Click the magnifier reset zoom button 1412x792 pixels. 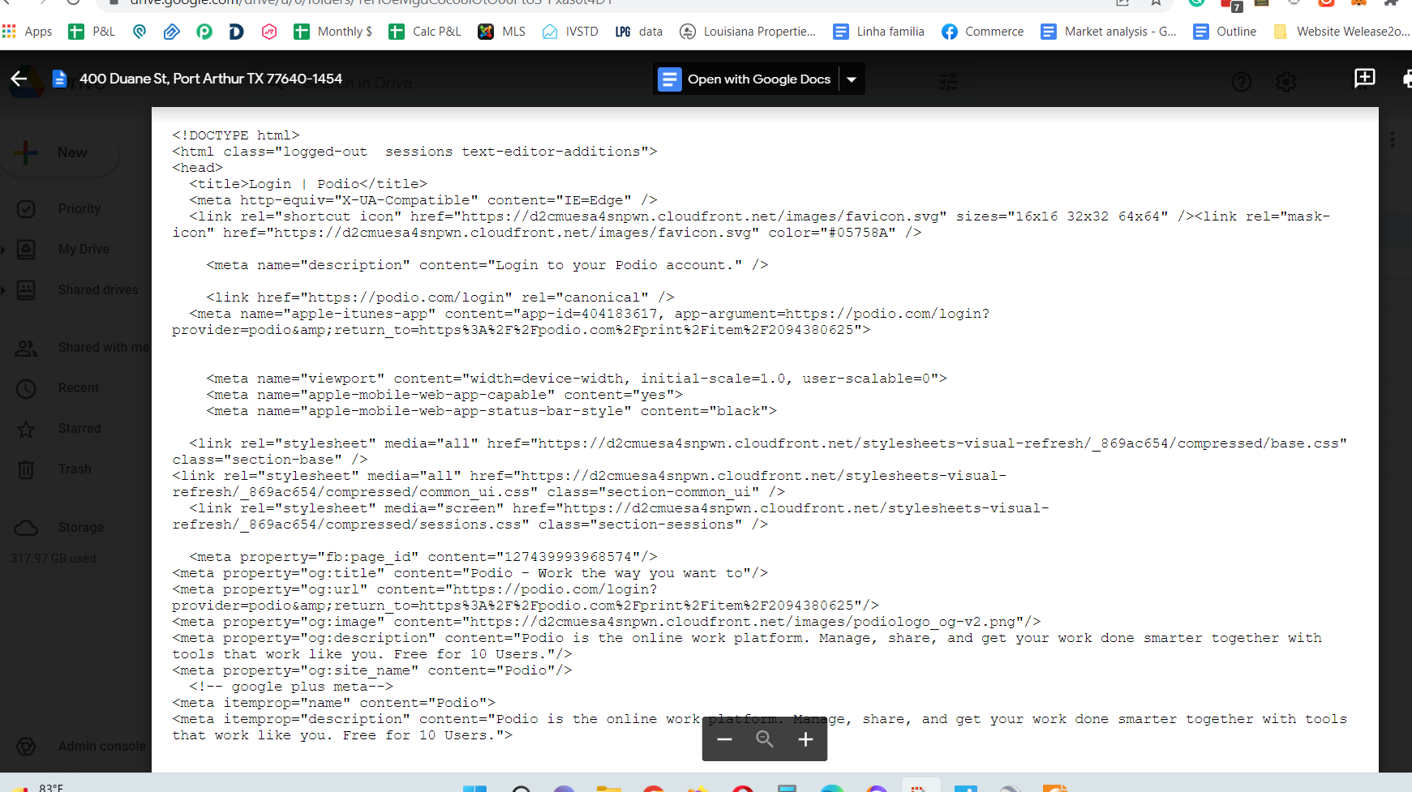click(x=765, y=739)
